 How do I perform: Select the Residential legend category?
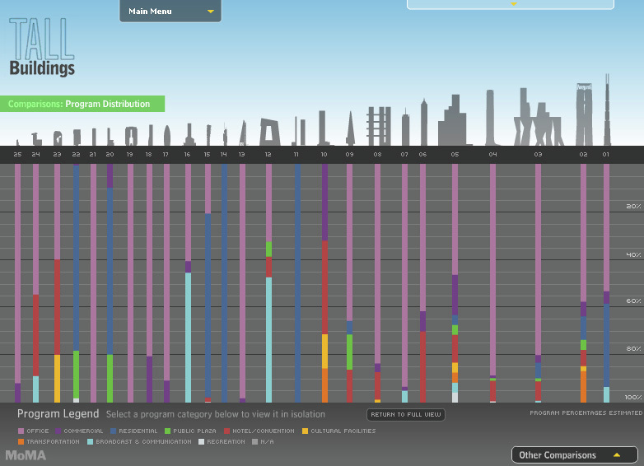[x=134, y=431]
